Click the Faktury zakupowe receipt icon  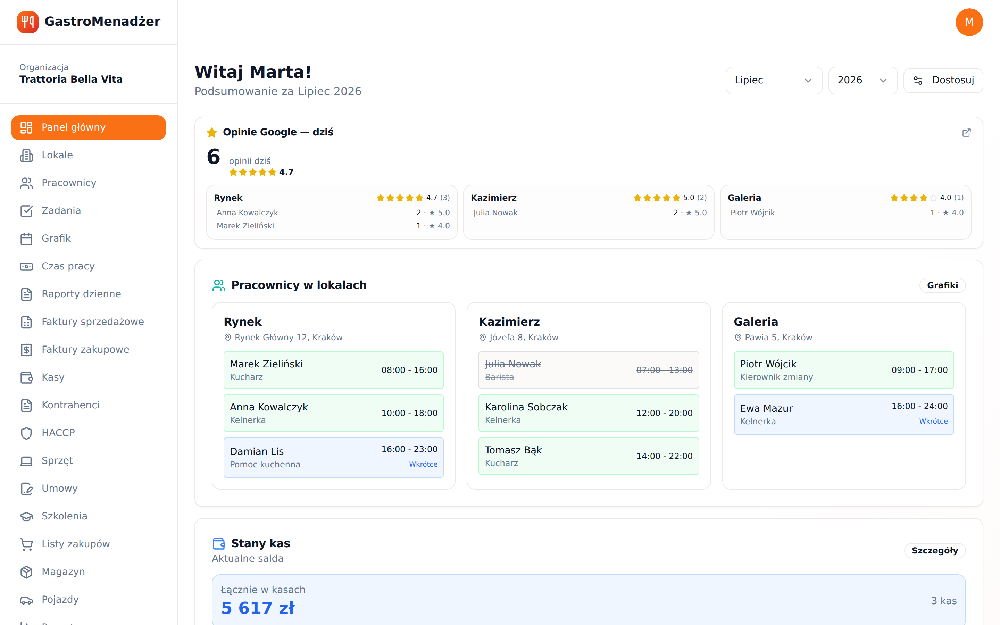[x=26, y=350]
